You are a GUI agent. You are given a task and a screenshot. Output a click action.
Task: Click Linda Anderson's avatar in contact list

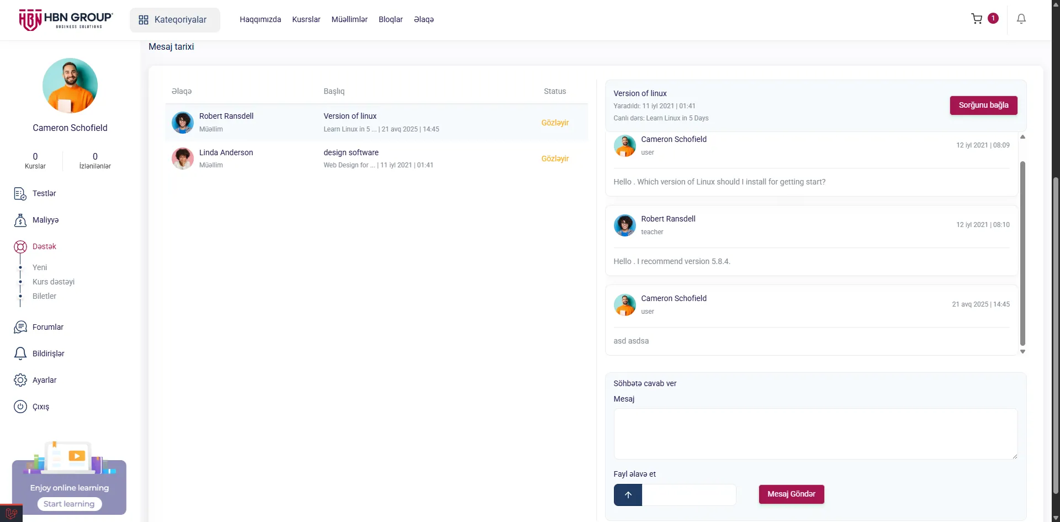[182, 159]
